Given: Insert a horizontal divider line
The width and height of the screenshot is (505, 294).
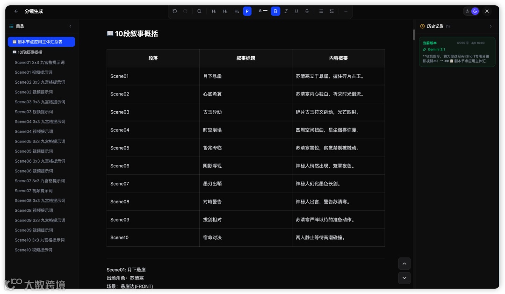Looking at the screenshot, I should 346,11.
